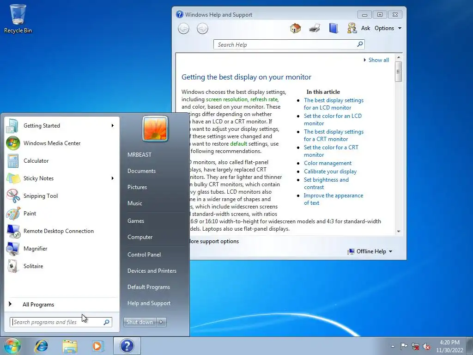Expand Getting Started submenu arrow
Viewport: 473px width, 355px height.
pyautogui.click(x=113, y=126)
